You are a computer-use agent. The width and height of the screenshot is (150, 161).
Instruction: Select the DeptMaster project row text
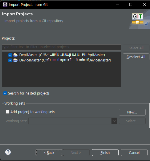point(62,55)
